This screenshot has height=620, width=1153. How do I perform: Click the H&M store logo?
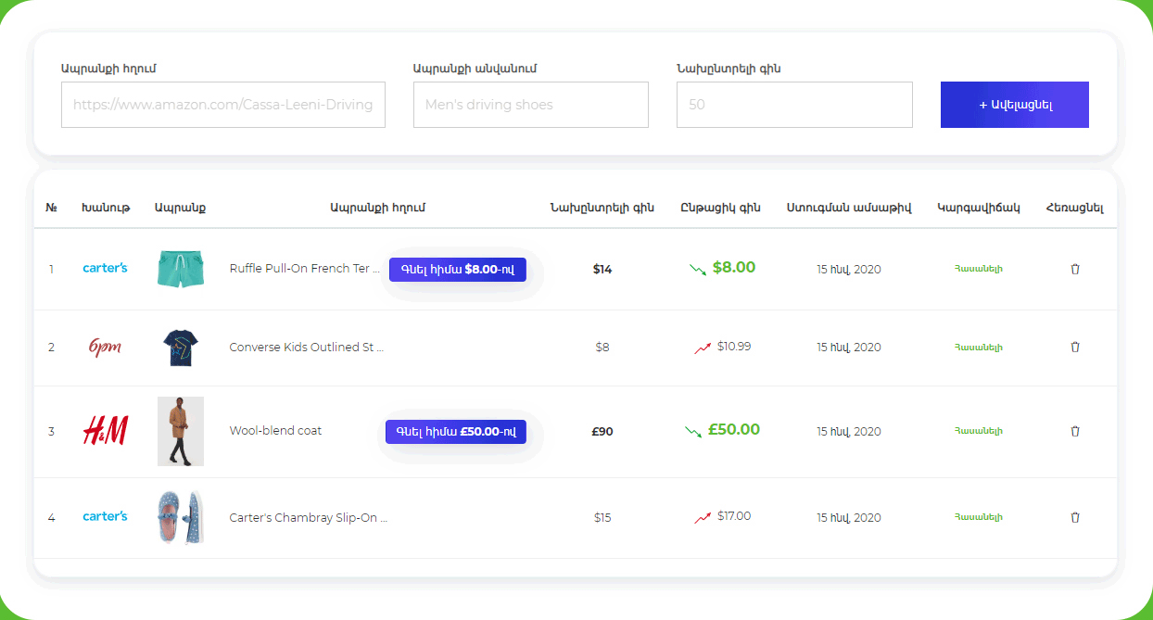click(x=105, y=431)
